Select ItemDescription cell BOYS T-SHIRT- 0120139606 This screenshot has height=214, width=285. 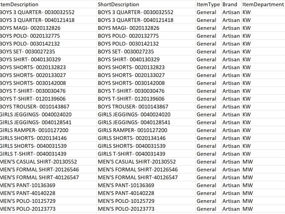48,99
